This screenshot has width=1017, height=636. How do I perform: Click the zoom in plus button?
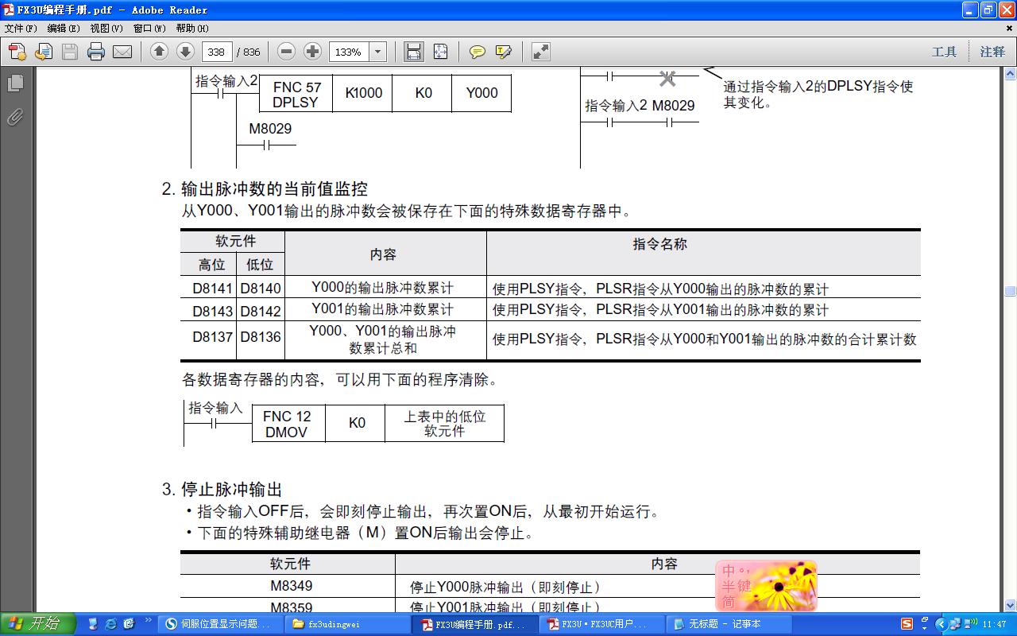coord(313,52)
